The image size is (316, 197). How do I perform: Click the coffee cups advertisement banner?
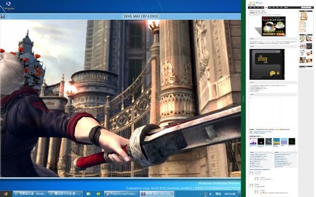(274, 26)
